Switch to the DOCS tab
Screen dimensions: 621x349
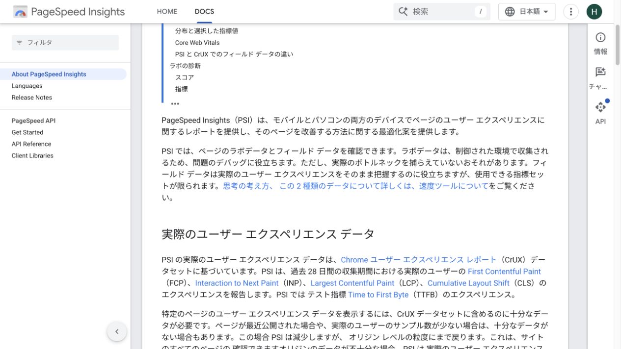click(204, 11)
